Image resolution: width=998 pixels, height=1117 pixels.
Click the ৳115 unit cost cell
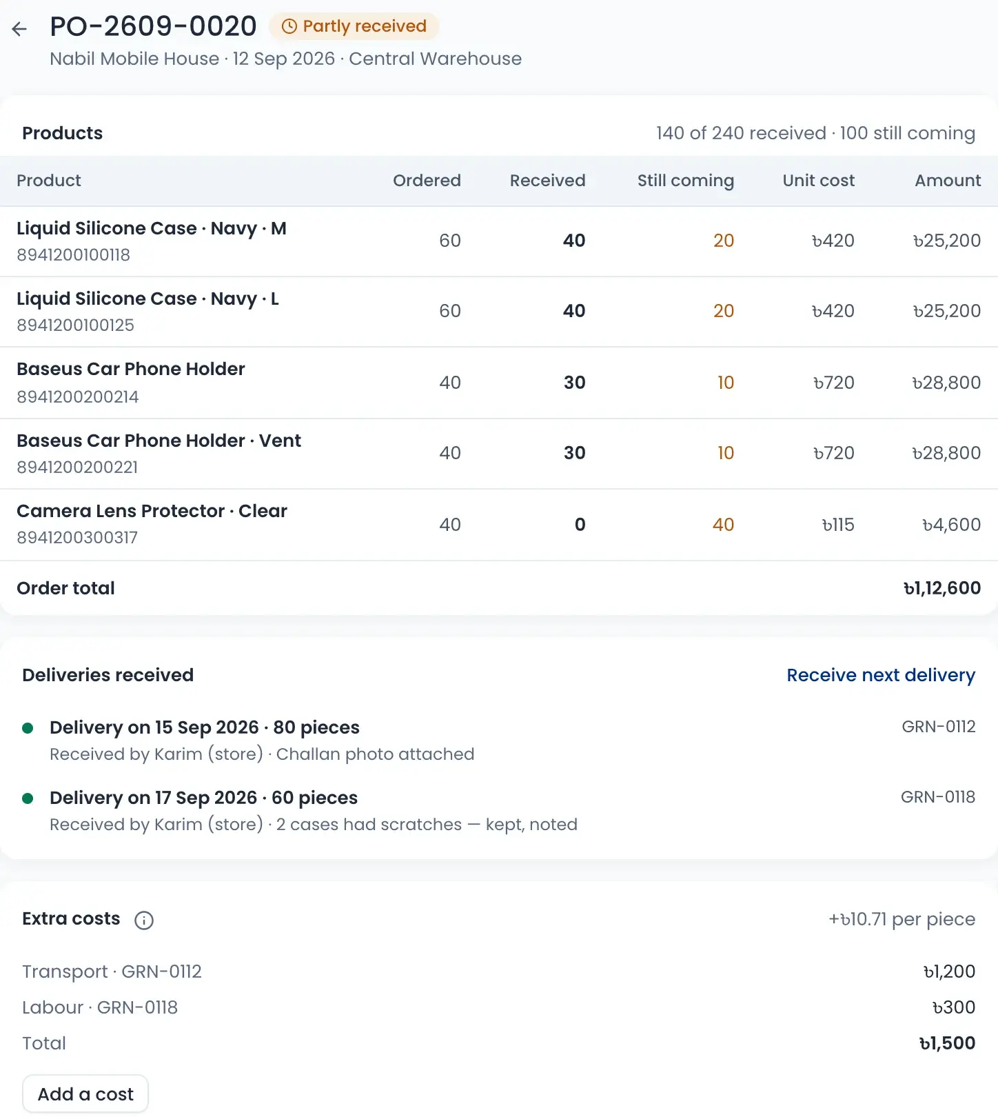click(x=838, y=525)
